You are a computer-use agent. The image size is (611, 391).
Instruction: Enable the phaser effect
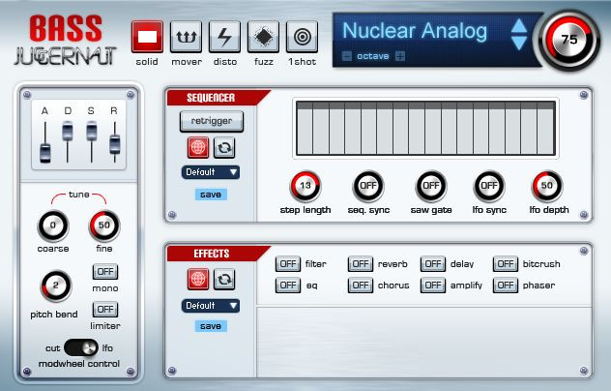tap(506, 286)
